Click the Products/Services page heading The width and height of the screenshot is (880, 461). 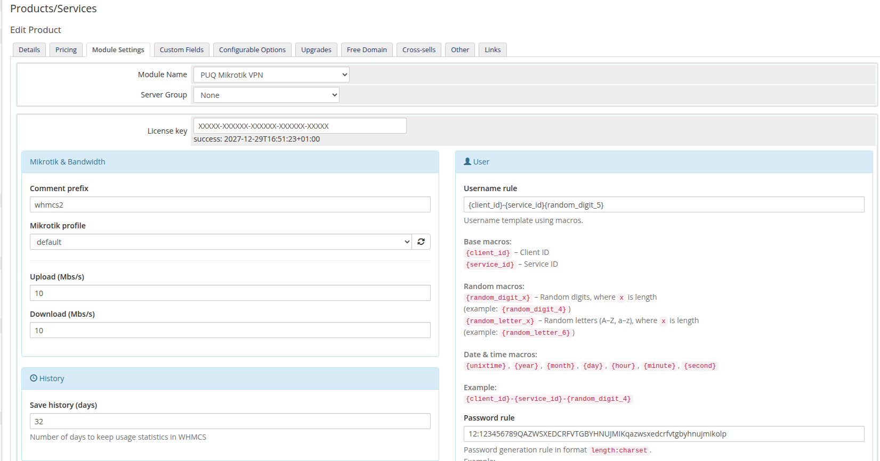(53, 9)
